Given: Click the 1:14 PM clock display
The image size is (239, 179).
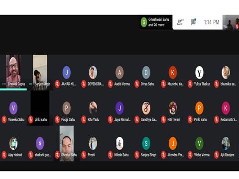Looking at the screenshot, I should coord(212,22).
